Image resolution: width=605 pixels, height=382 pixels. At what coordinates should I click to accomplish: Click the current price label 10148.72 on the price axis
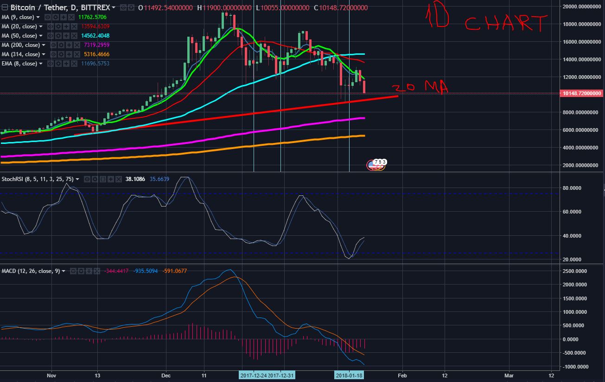(581, 93)
